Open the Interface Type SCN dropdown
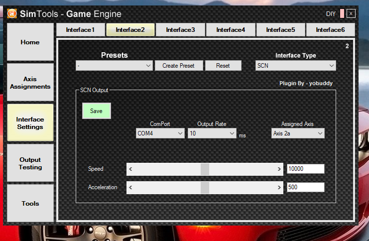 pyautogui.click(x=296, y=66)
